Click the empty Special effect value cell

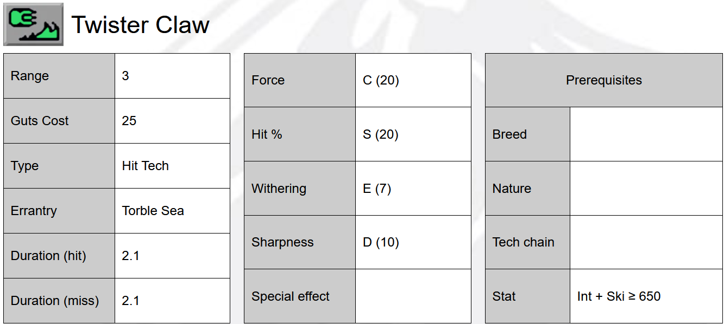coord(413,296)
